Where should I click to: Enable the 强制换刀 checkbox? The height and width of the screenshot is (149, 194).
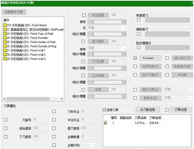click(138, 34)
